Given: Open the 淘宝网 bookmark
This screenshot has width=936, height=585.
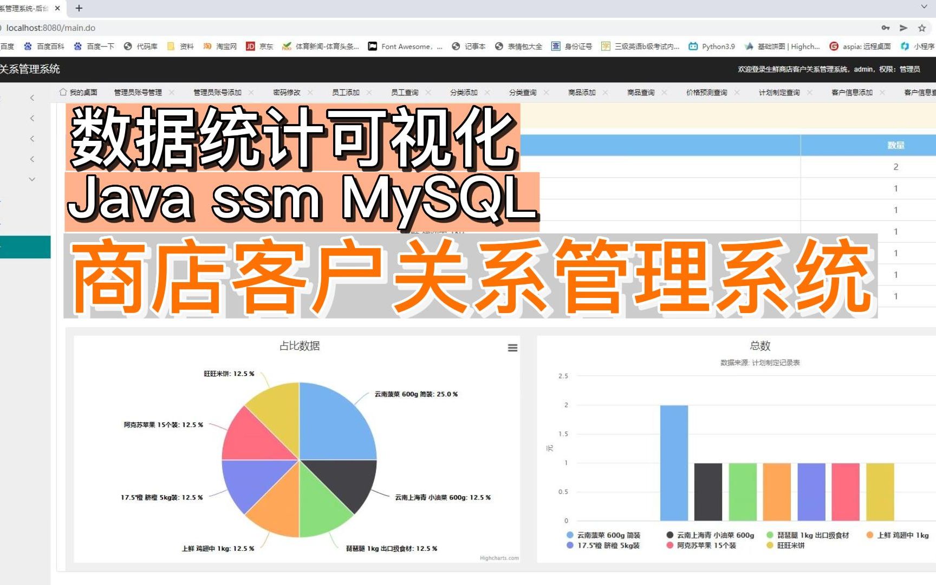Looking at the screenshot, I should (x=220, y=47).
